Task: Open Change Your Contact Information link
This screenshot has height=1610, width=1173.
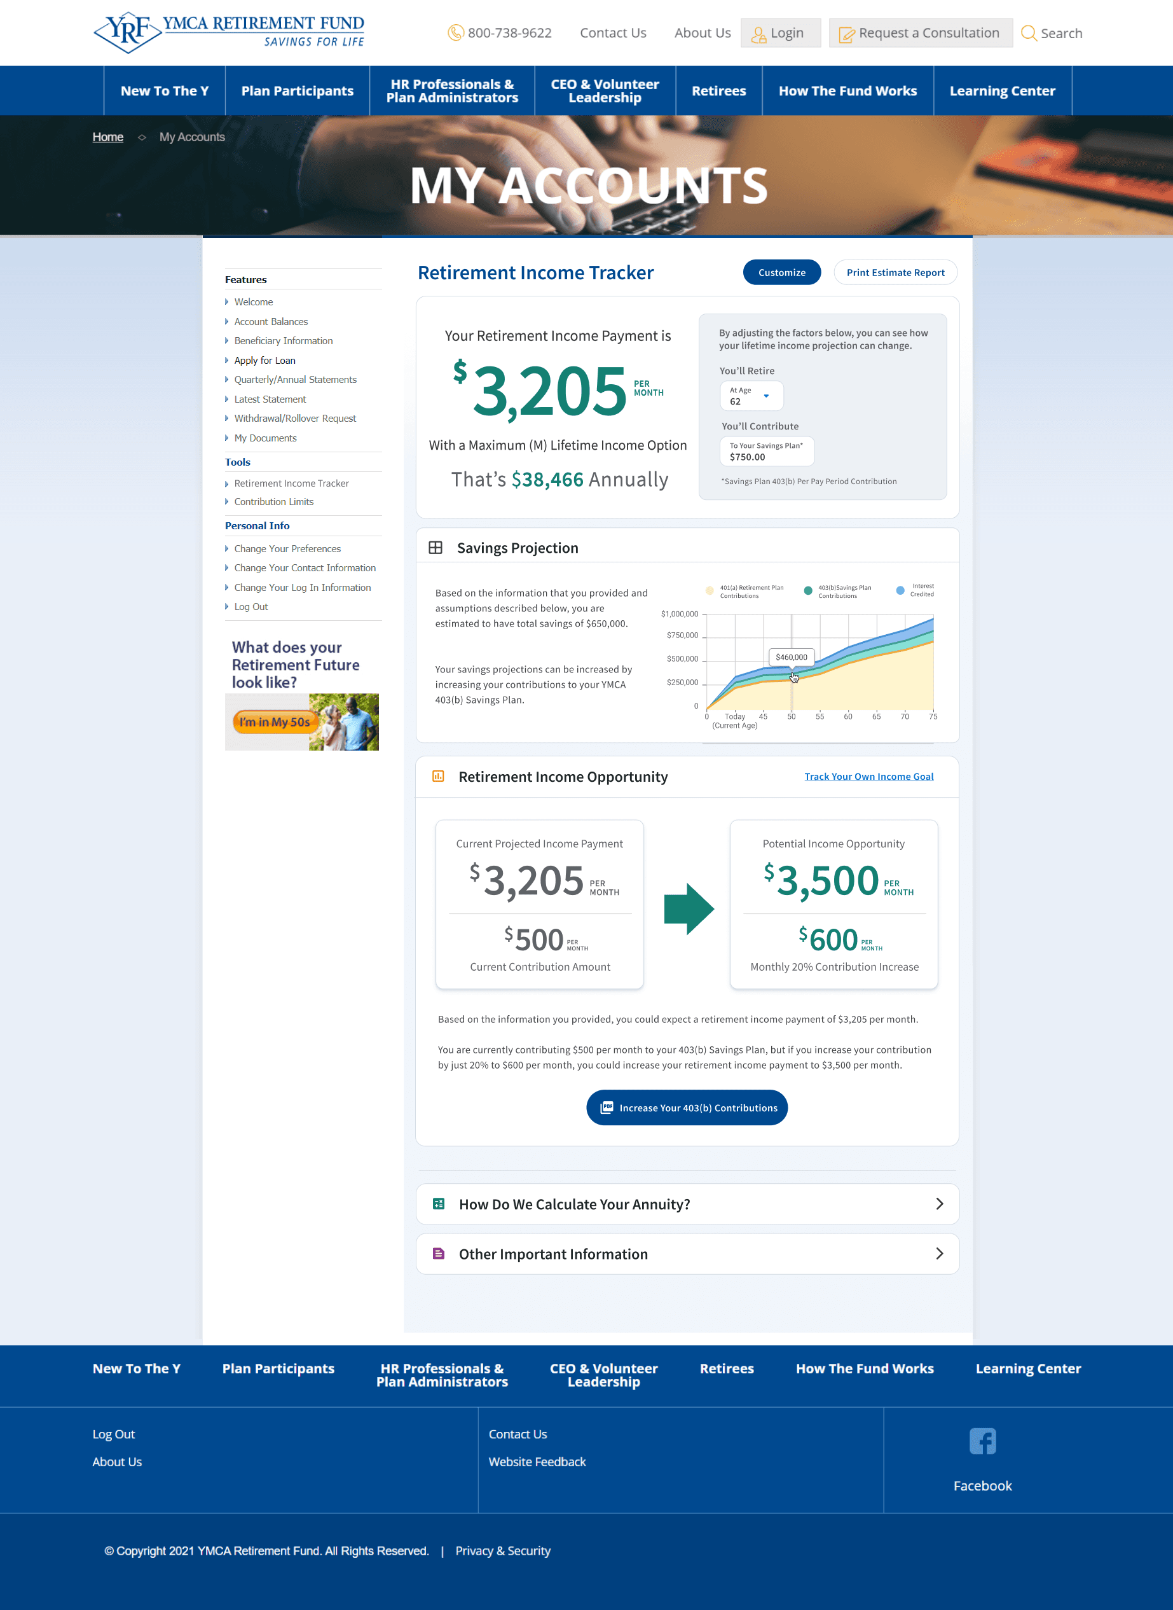Action: pos(305,567)
